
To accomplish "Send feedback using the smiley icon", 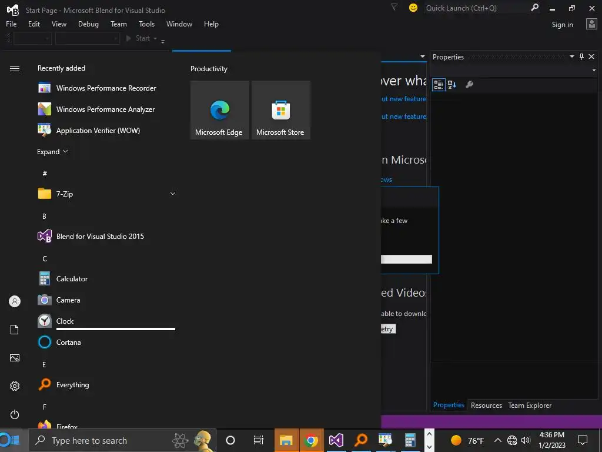I will (x=413, y=8).
